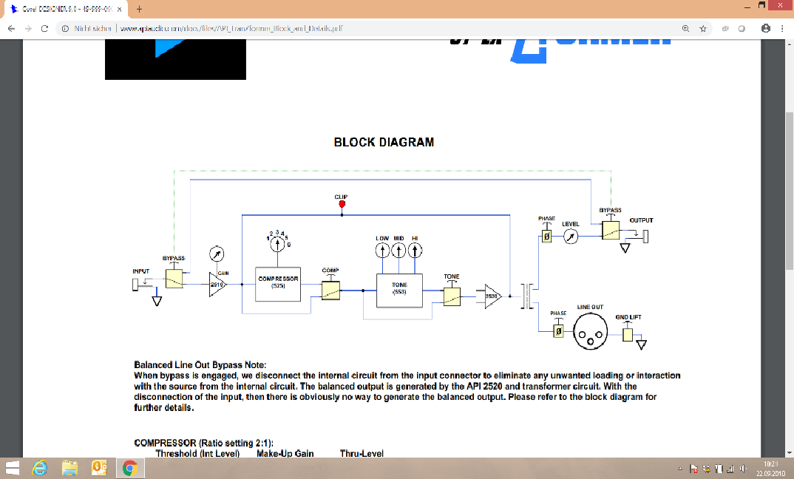Click the browser Forward arrow
The width and height of the screenshot is (794, 479).
coord(27,28)
